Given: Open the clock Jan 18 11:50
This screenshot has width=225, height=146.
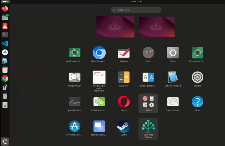Looking at the screenshot, I should tap(136, 1).
